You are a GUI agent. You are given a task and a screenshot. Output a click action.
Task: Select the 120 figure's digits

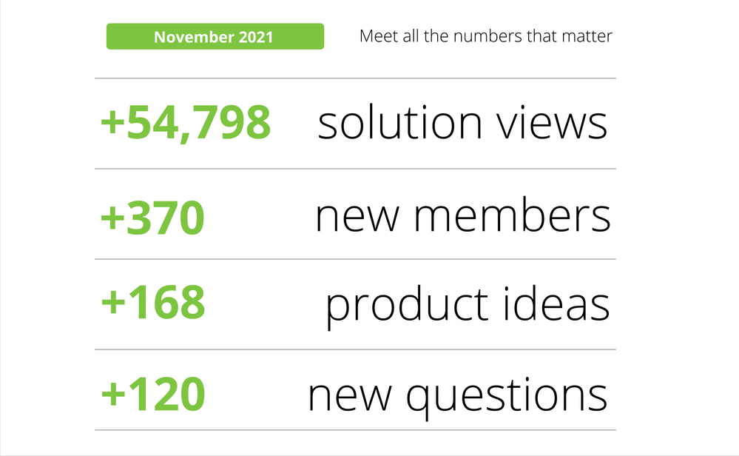166,394
